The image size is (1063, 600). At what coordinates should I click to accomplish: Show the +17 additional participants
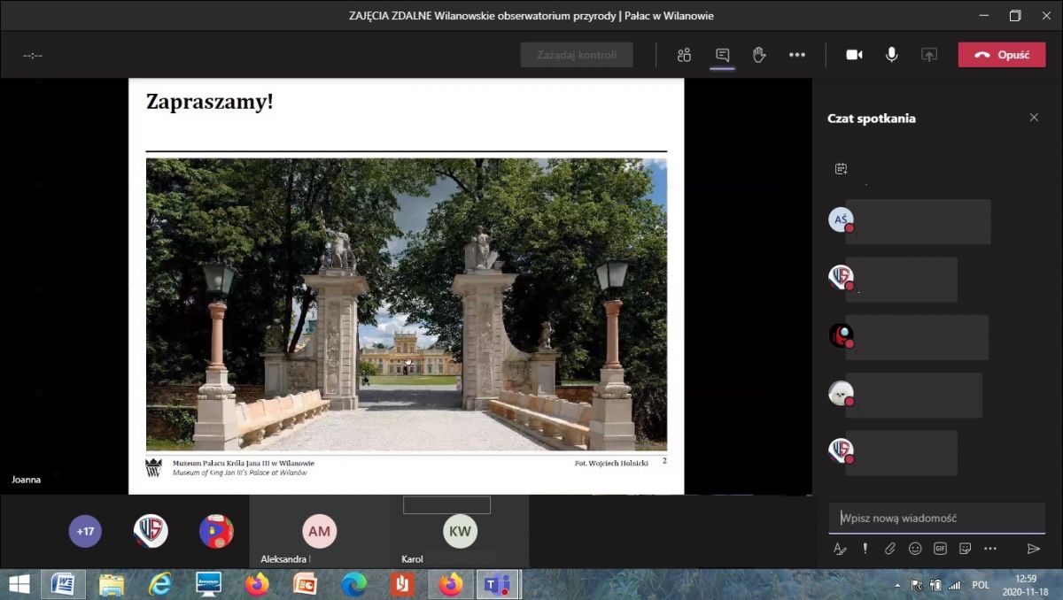tap(85, 532)
